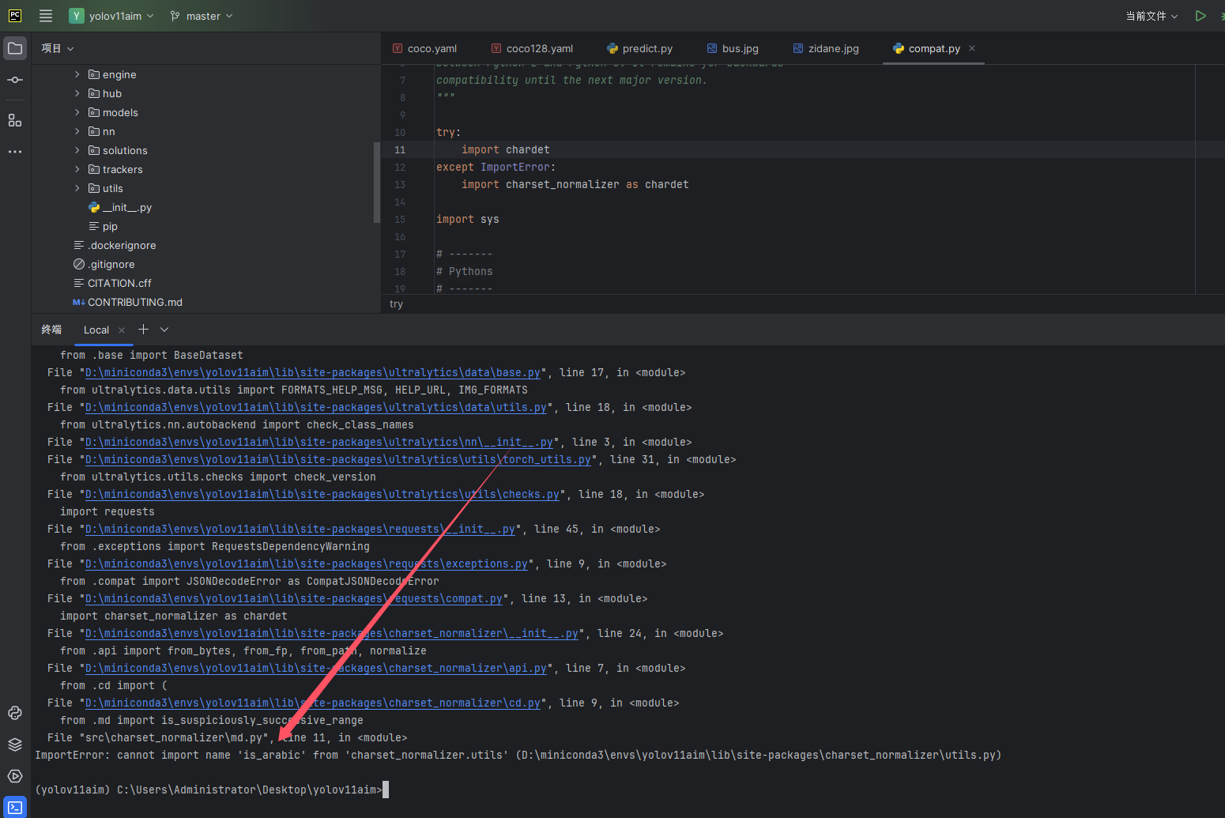Open the master branch popup
Screen dimensions: 1225x818
click(x=201, y=16)
